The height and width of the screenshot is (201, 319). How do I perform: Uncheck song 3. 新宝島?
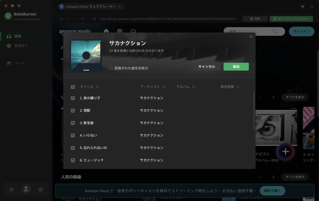[73, 123]
